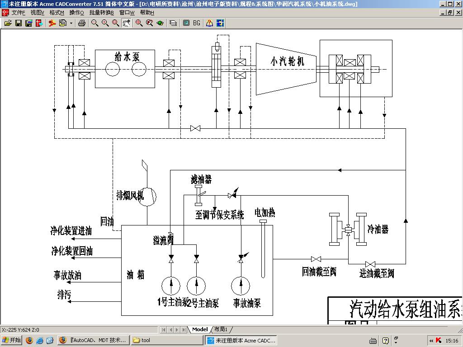Click the Zoom In magnifier icon
Viewport: 463px width, 347px height.
click(104, 23)
